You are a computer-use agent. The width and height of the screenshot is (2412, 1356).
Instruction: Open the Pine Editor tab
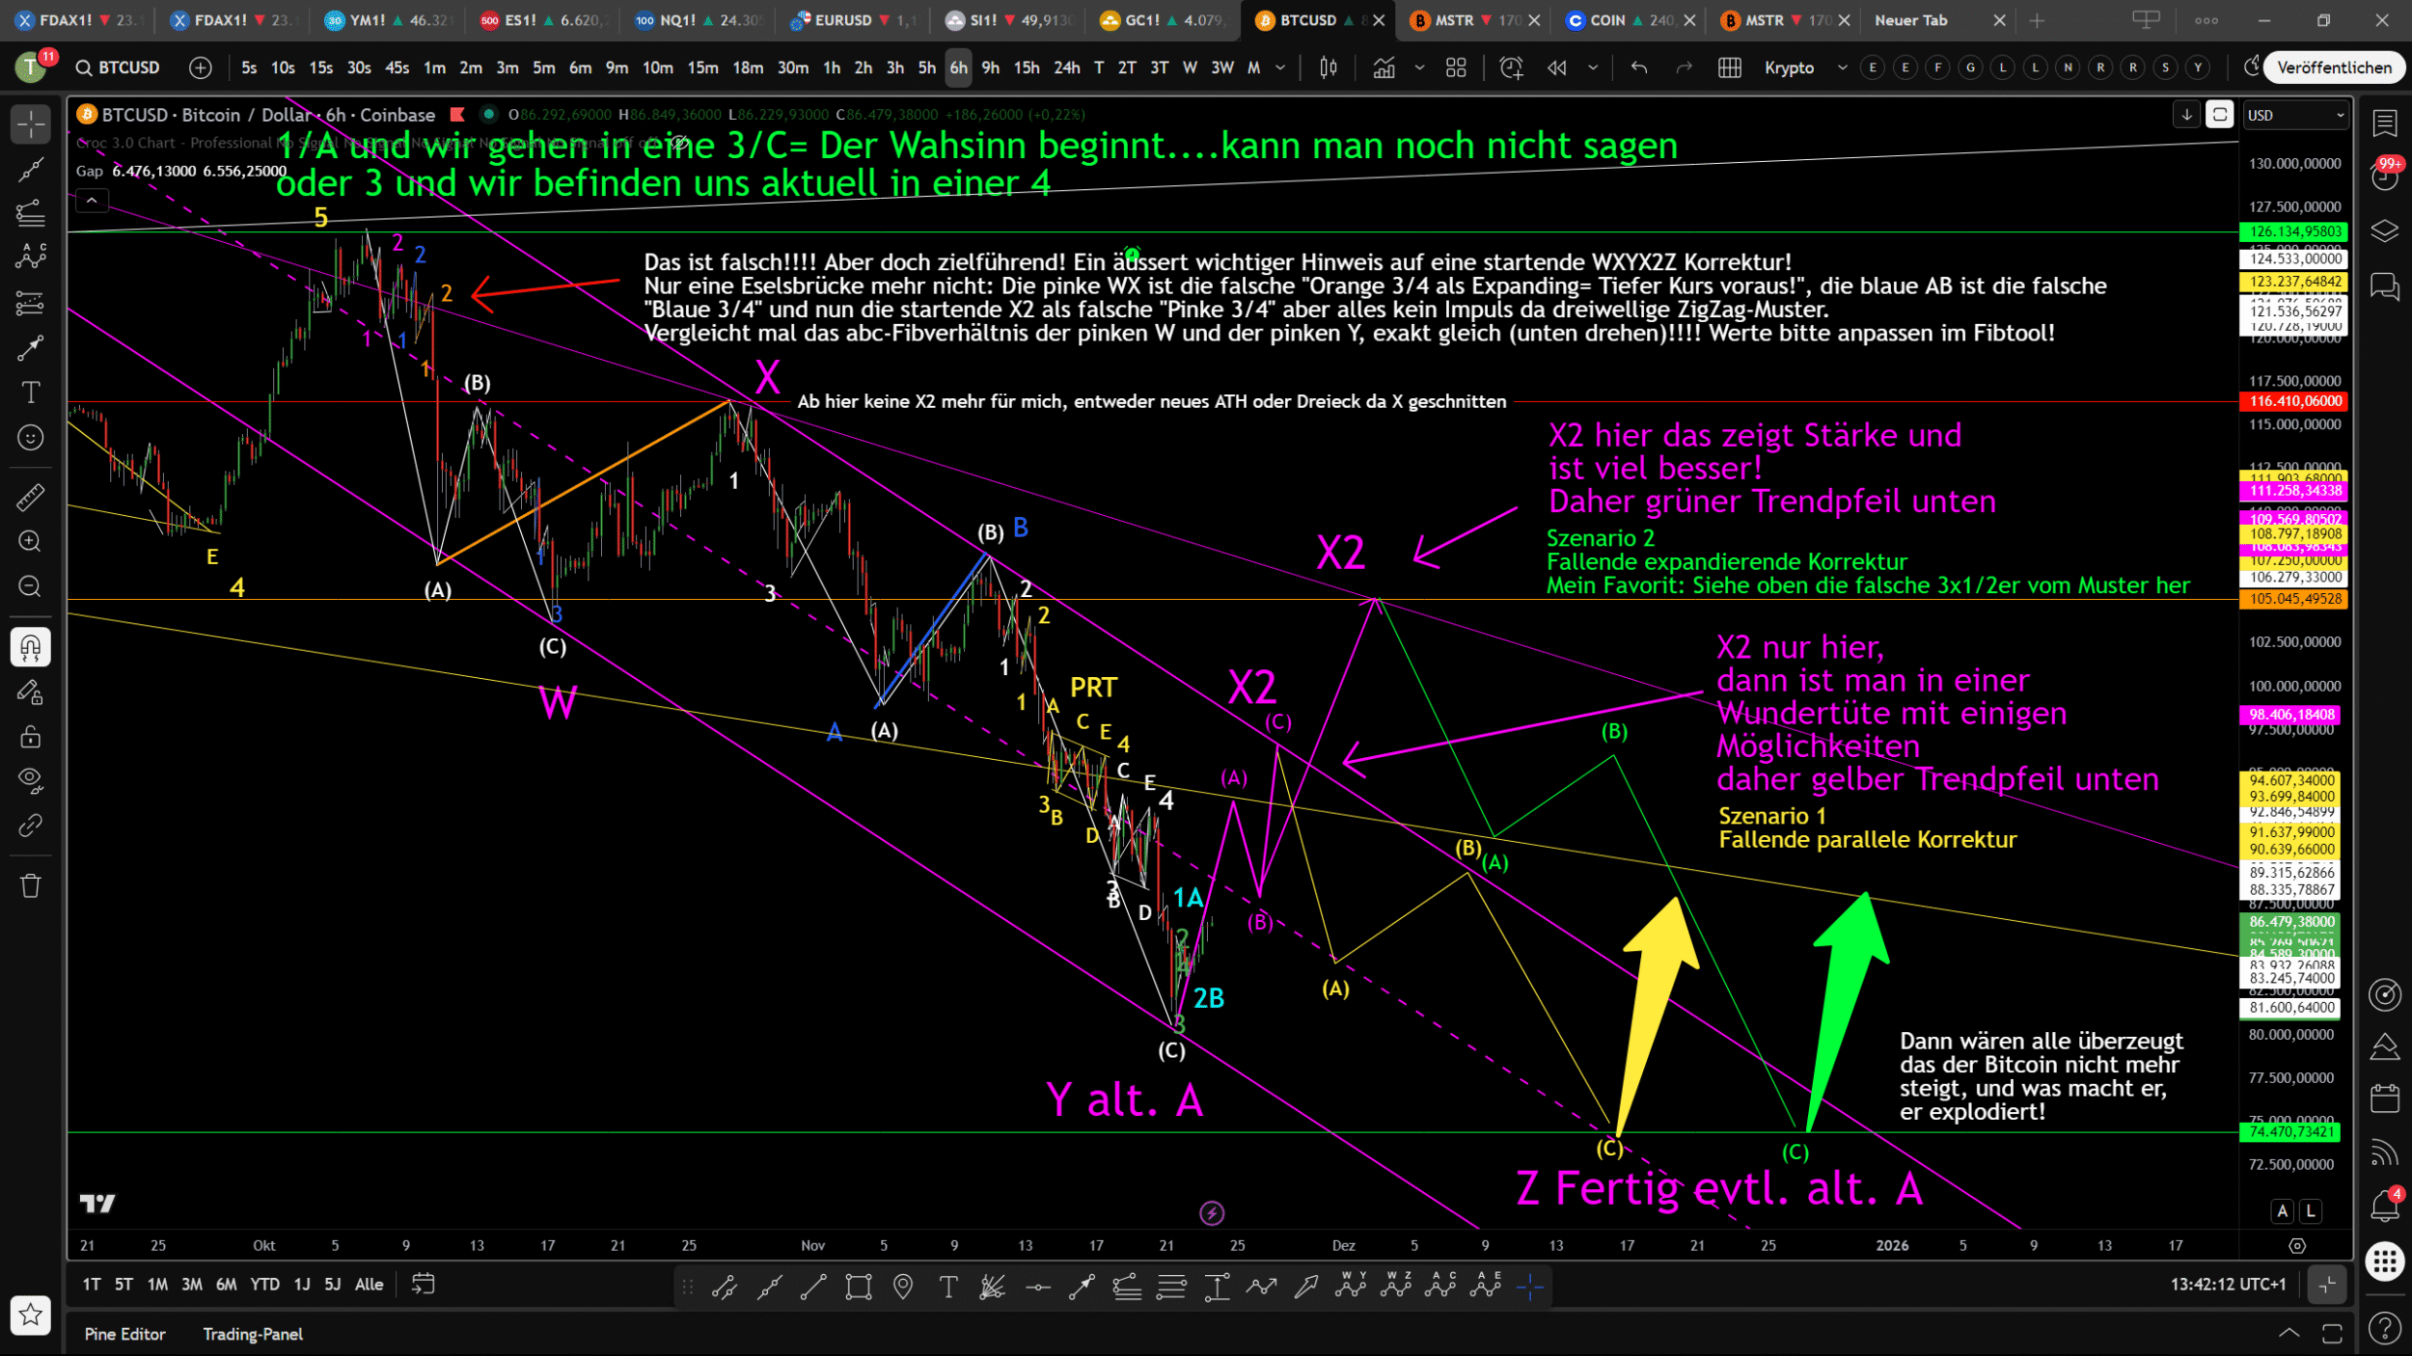tap(124, 1334)
